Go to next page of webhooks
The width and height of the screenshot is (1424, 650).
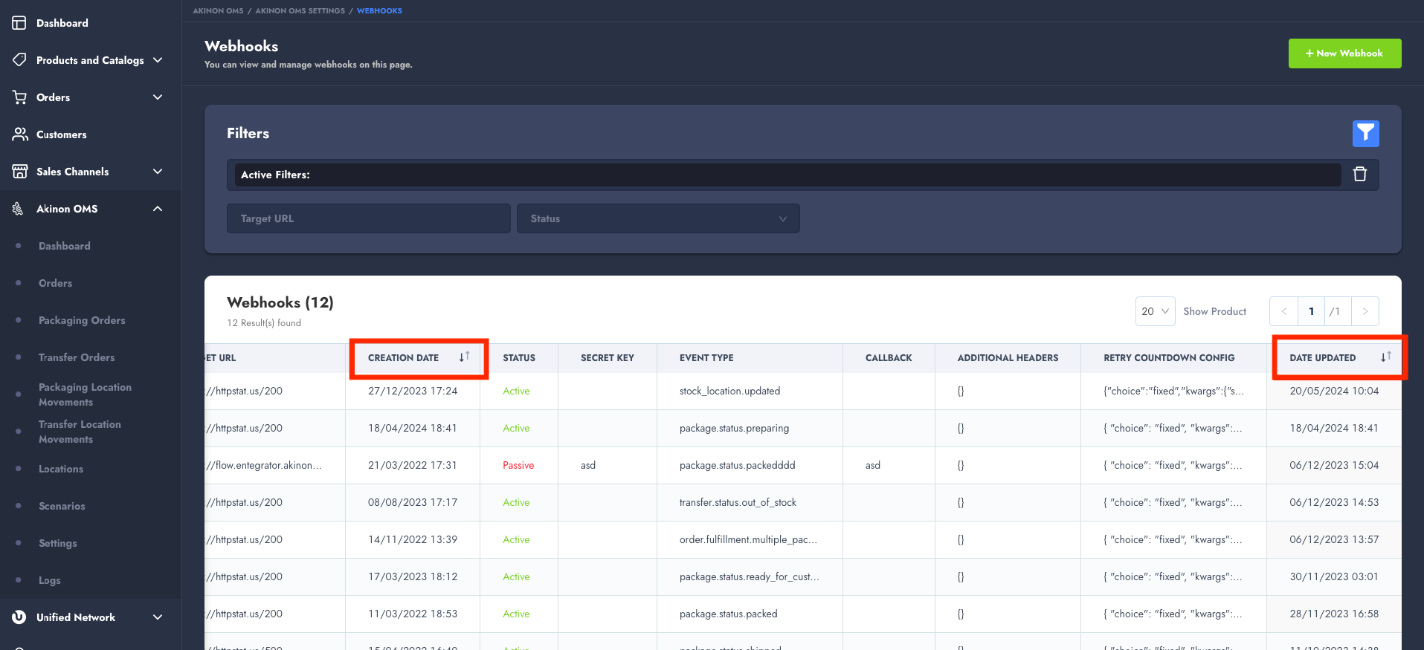(1365, 311)
